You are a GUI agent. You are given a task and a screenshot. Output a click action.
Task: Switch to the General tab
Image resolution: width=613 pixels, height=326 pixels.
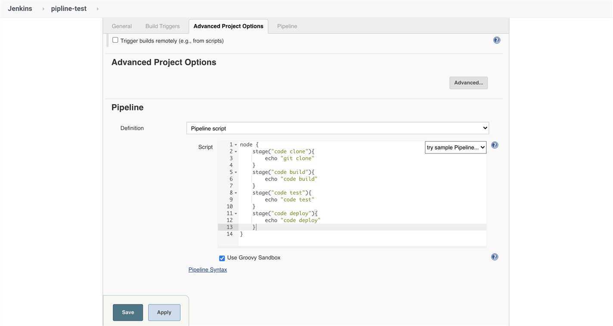pyautogui.click(x=122, y=26)
